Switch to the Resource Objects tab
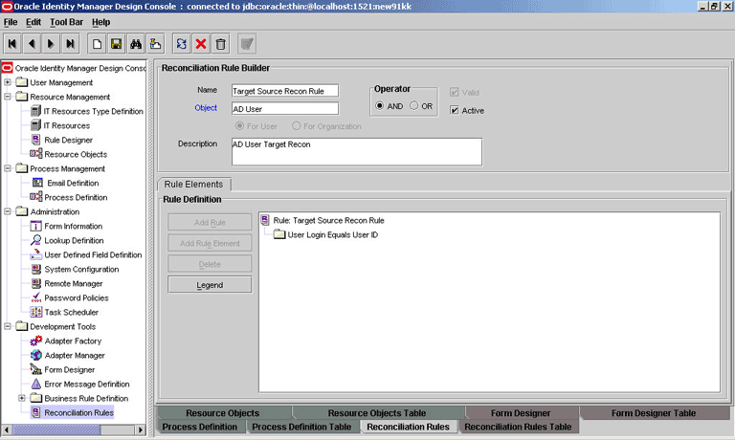 [x=223, y=413]
